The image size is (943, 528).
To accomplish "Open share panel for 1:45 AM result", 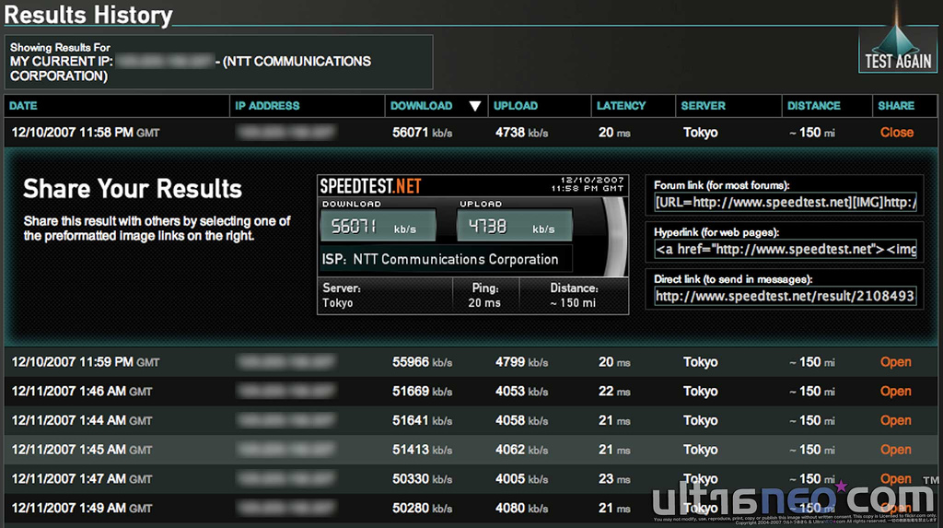I will pos(895,450).
